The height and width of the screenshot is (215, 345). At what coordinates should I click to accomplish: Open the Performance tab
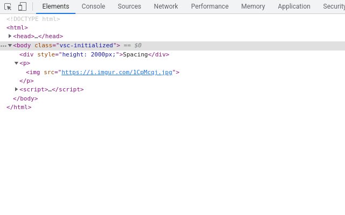(x=210, y=6)
